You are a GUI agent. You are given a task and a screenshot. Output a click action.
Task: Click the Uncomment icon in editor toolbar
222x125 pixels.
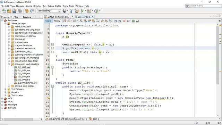[137, 21]
